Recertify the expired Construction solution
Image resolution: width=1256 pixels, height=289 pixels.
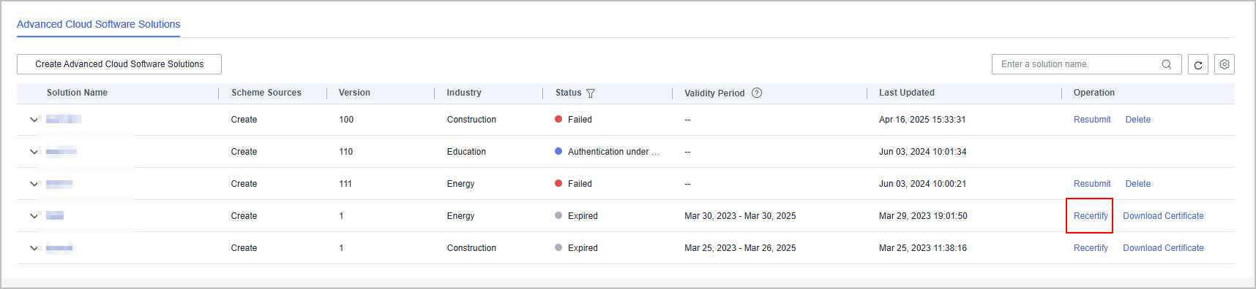click(1091, 248)
